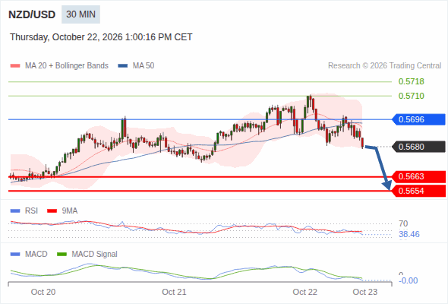
Task: Select the '9MA' legend label
Action: pos(70,211)
